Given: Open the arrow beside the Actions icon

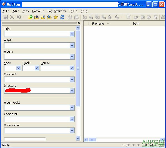Looking at the screenshot, I should pos(121,17).
